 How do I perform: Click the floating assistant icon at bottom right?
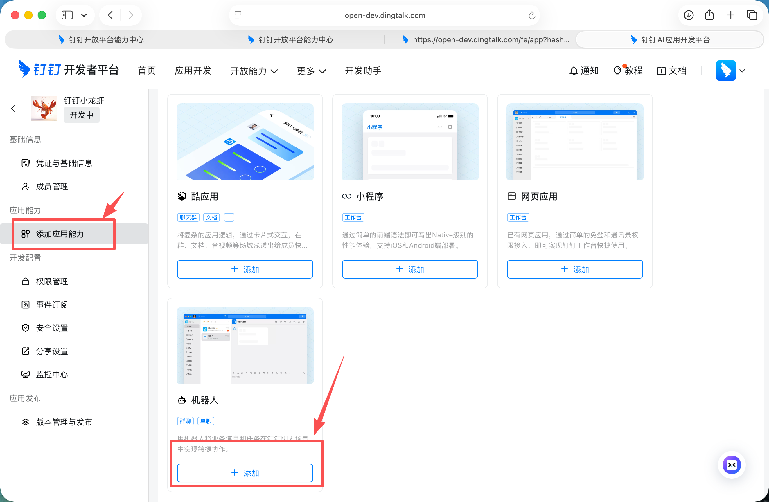(x=732, y=465)
